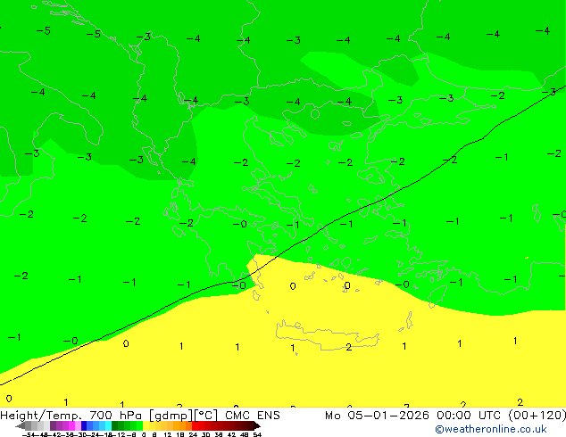Pick the bright red legend swatch above 24
The width and height of the screenshot is (566, 437).
tap(195, 425)
